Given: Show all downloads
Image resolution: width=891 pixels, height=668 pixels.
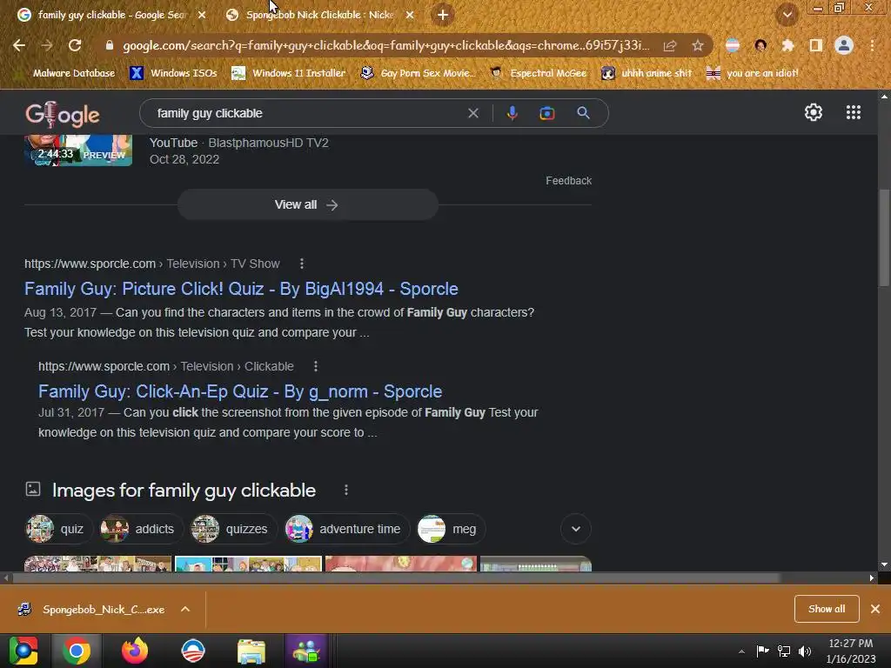Looking at the screenshot, I should 827,609.
